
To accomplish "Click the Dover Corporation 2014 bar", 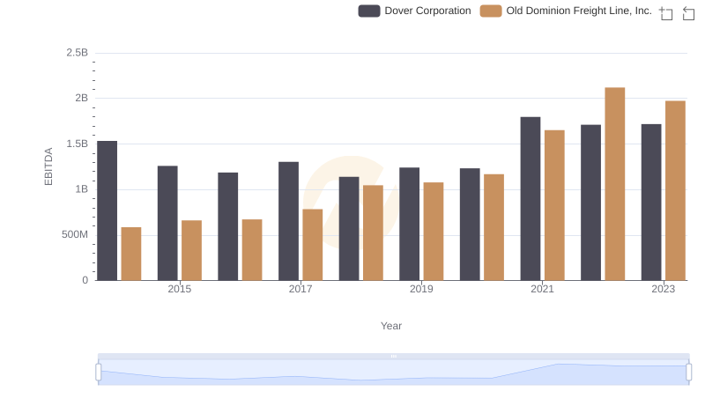I will [x=107, y=210].
